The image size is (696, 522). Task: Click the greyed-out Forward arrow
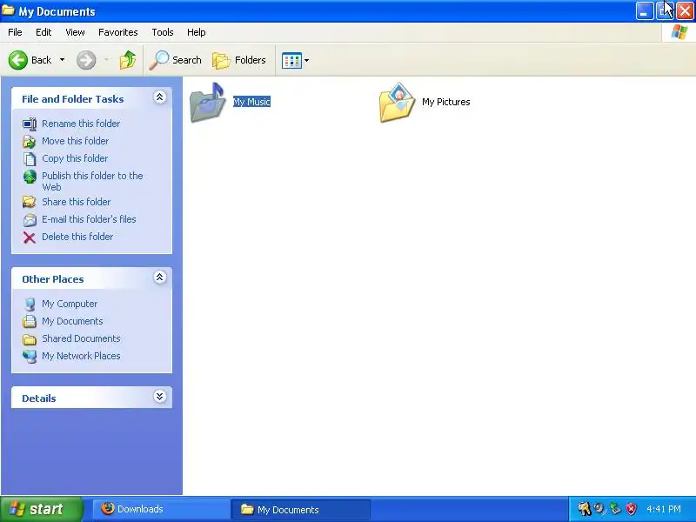tap(86, 60)
